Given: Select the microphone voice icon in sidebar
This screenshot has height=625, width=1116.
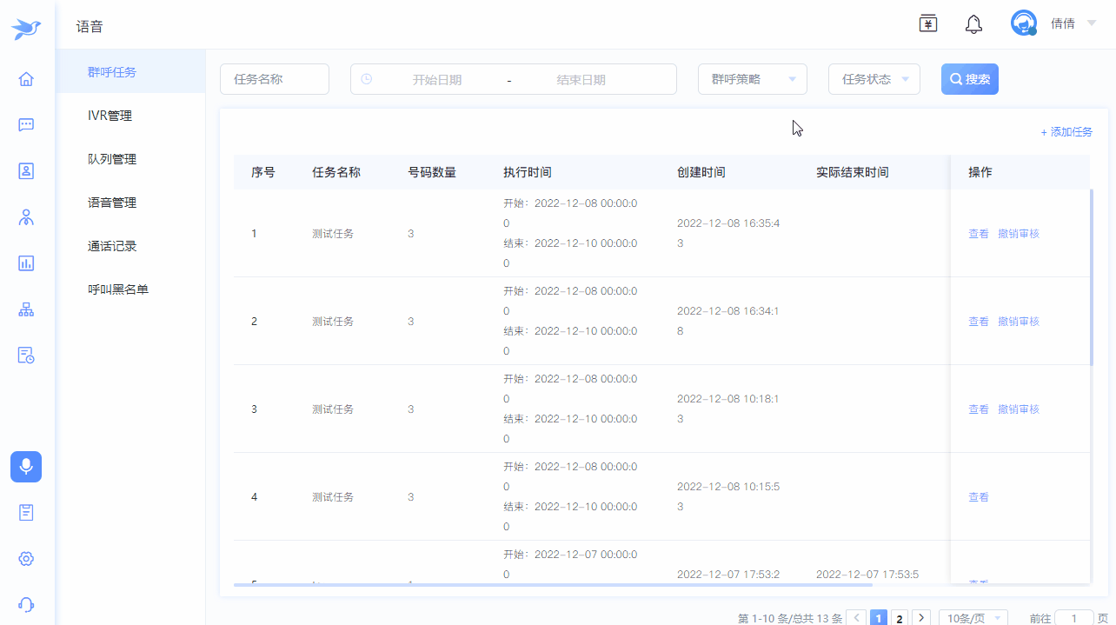Looking at the screenshot, I should pyautogui.click(x=26, y=467).
